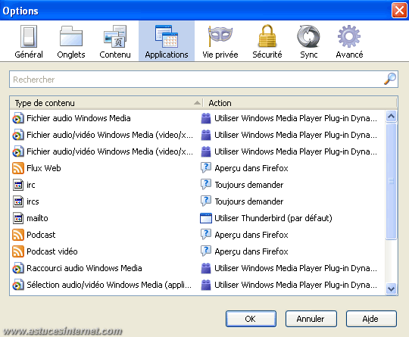409x337 pixels.
Task: Click the magnifying glass search icon
Action: (390, 79)
